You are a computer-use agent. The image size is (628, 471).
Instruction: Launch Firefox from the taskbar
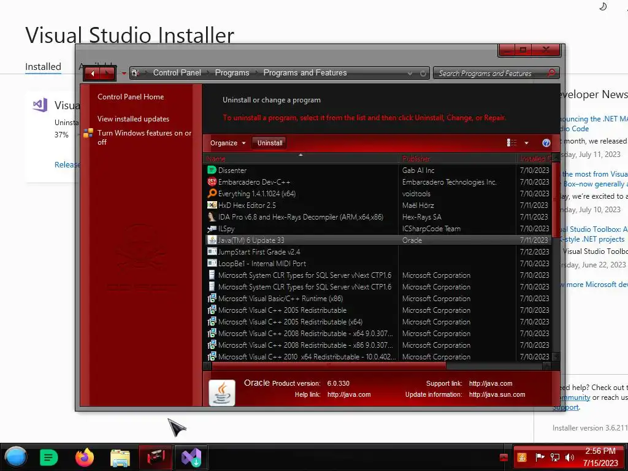tap(85, 458)
